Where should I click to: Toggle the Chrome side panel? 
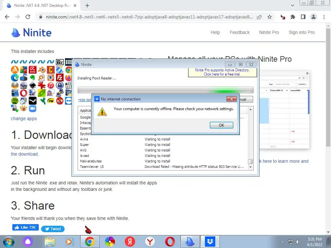tap(303, 17)
